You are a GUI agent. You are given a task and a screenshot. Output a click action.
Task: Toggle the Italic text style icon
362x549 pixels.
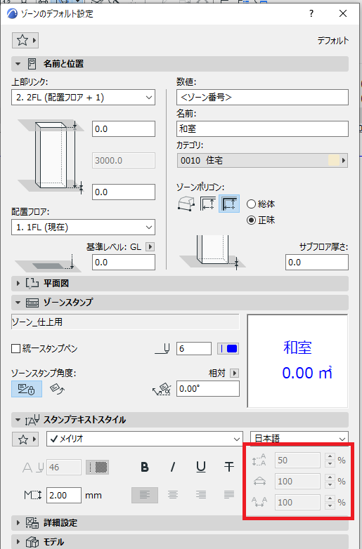pyautogui.click(x=172, y=467)
